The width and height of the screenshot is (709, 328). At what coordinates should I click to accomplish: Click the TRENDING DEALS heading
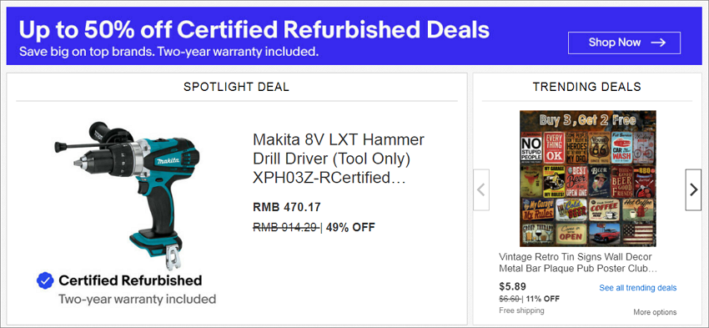[x=587, y=87]
